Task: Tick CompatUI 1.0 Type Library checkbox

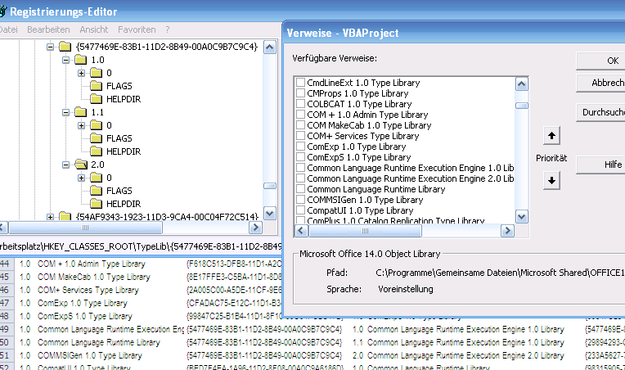Action: click(300, 210)
